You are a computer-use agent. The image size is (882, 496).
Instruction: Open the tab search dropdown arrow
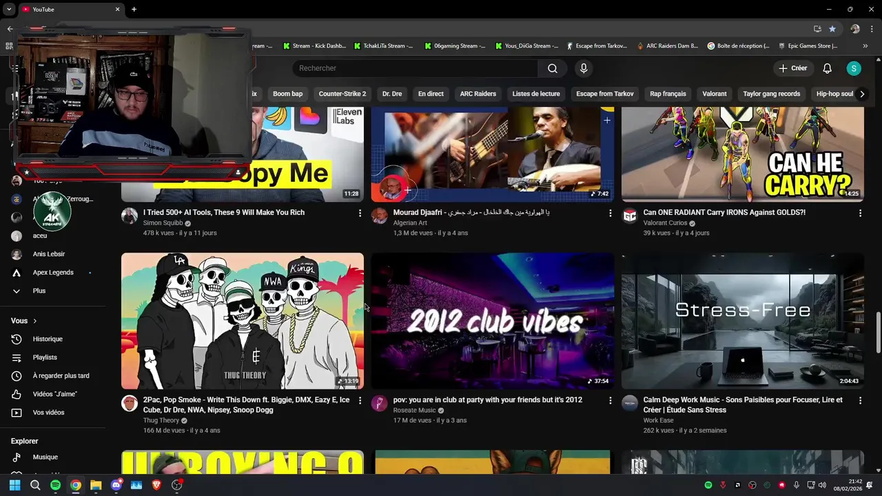9,10
